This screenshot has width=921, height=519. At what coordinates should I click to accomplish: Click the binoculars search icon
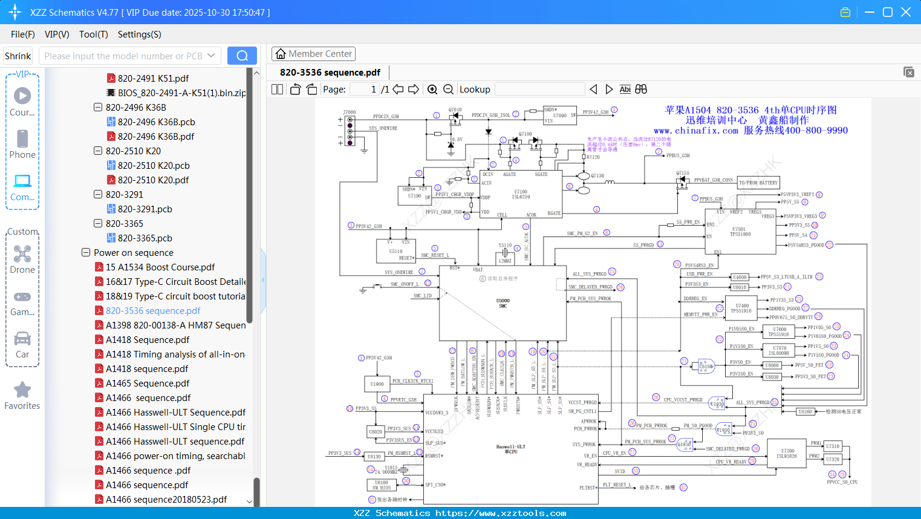pyautogui.click(x=641, y=90)
